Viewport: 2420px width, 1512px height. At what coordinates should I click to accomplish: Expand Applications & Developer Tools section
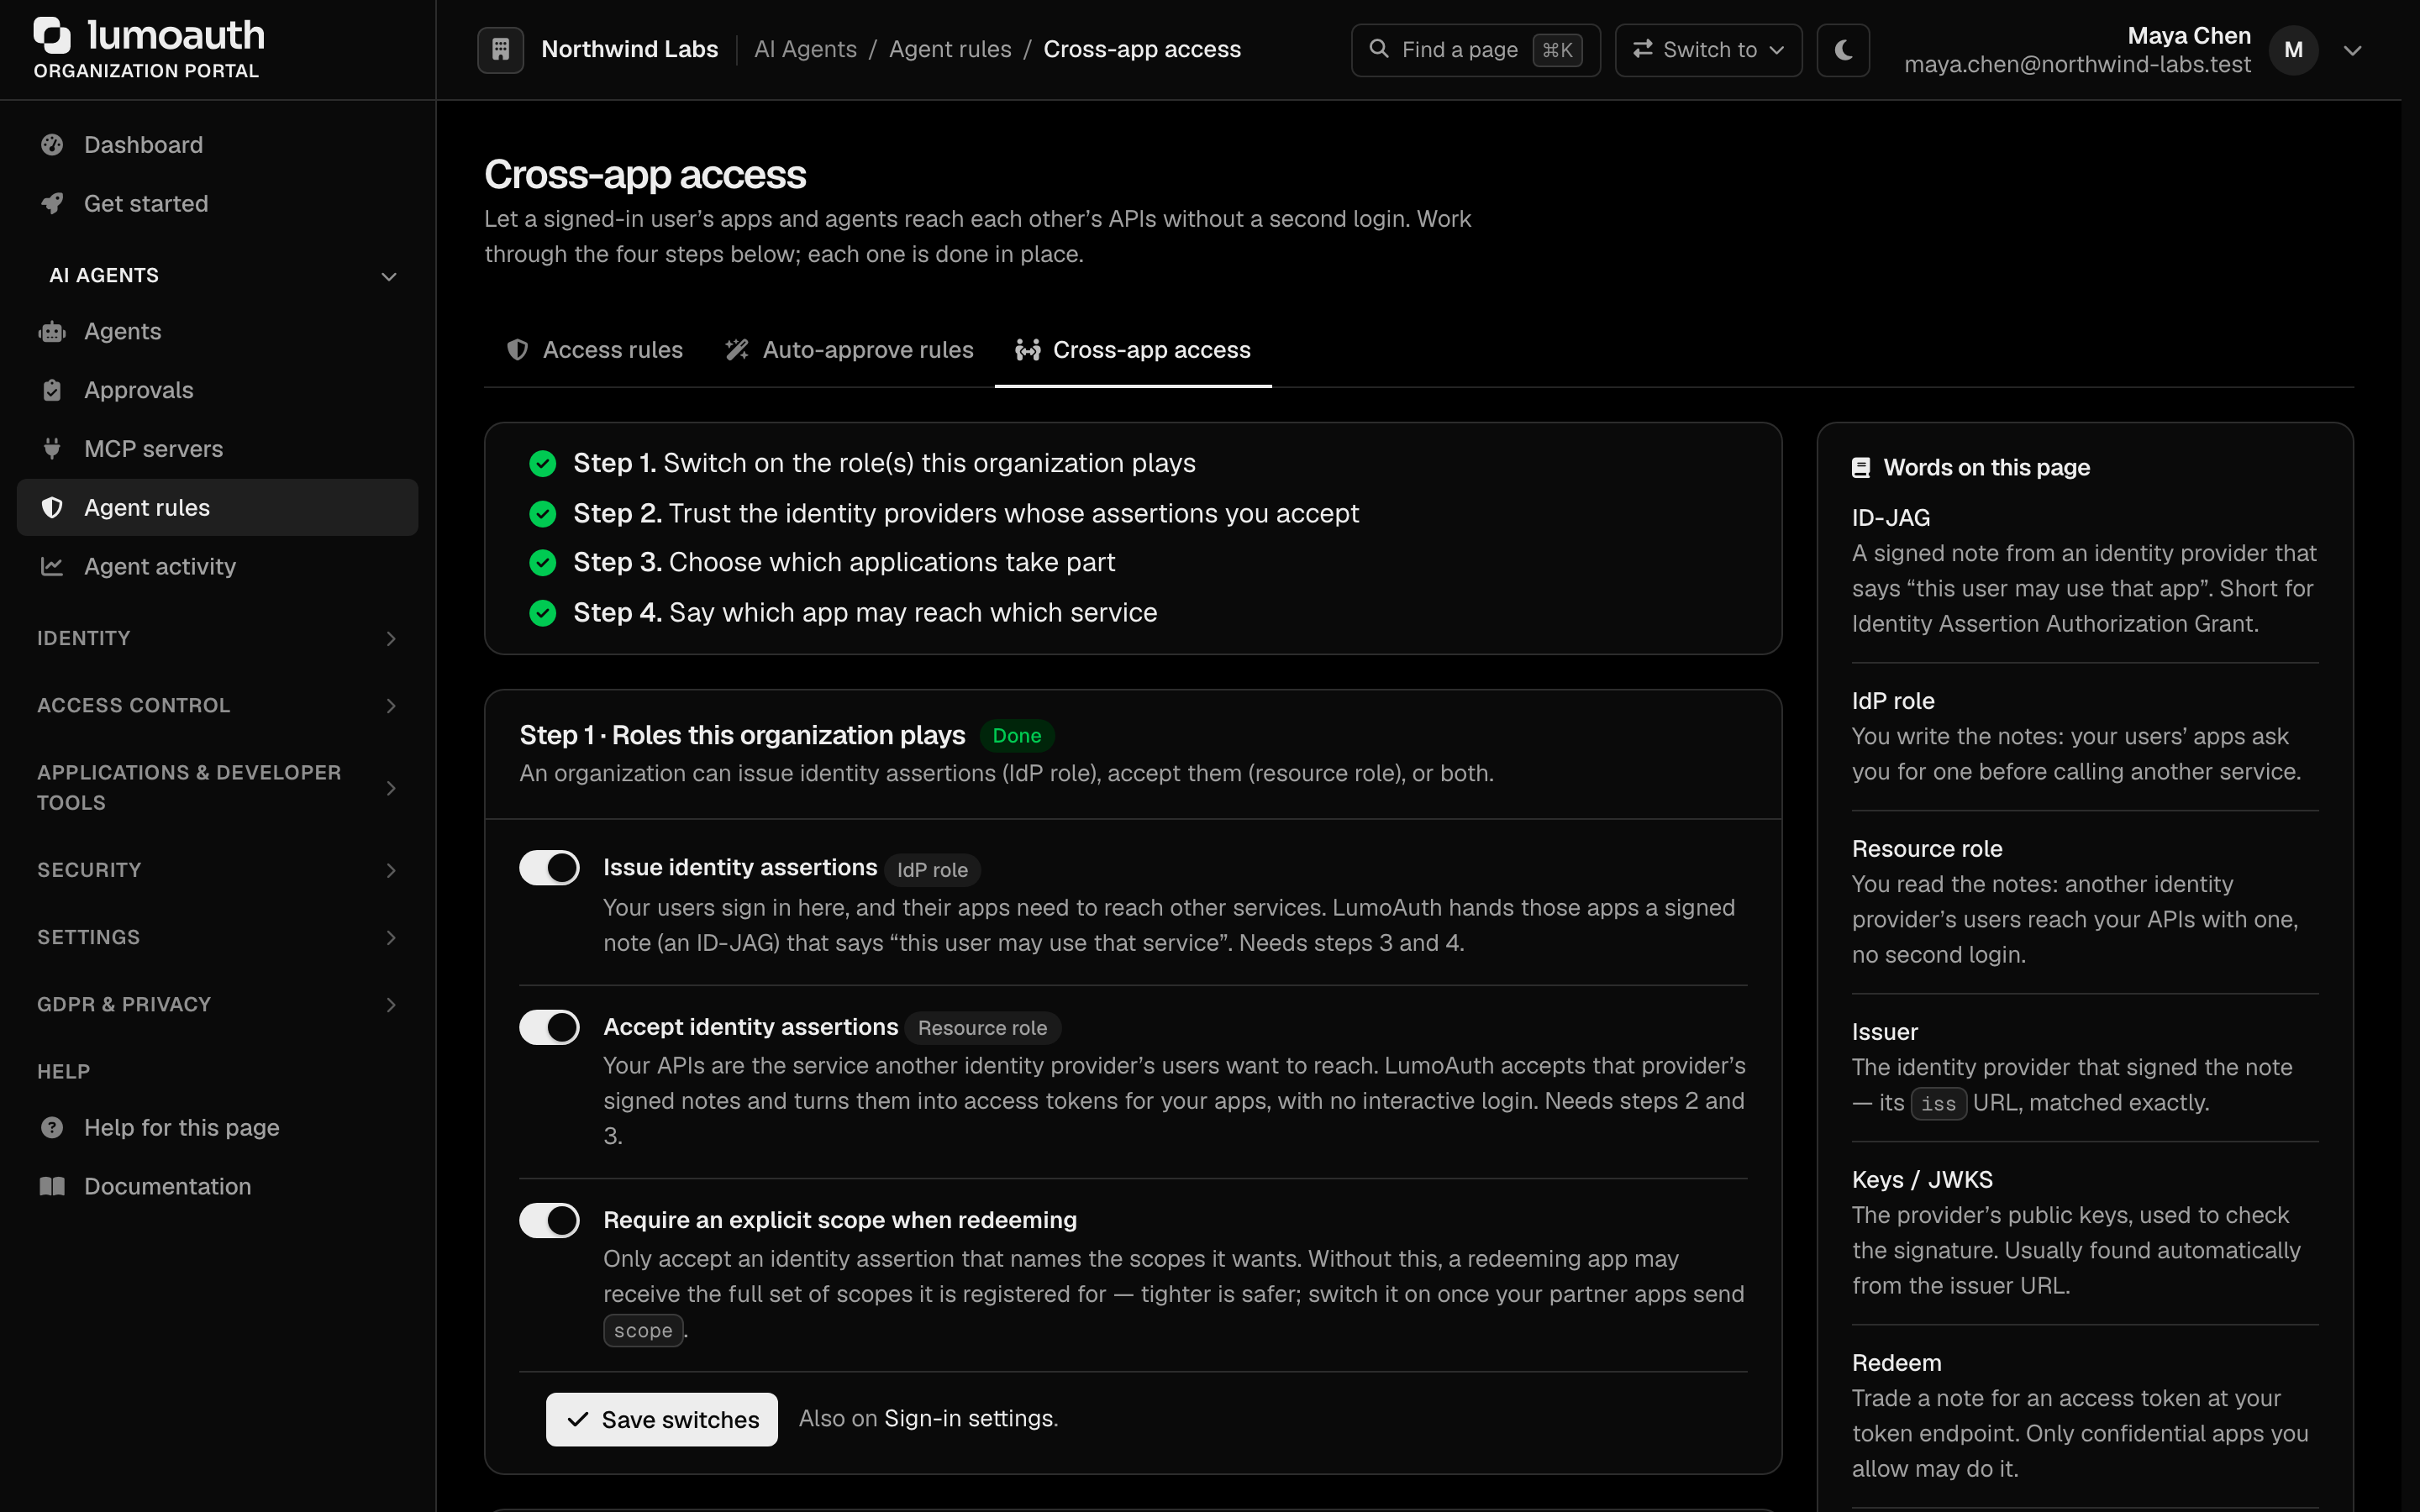coord(217,788)
